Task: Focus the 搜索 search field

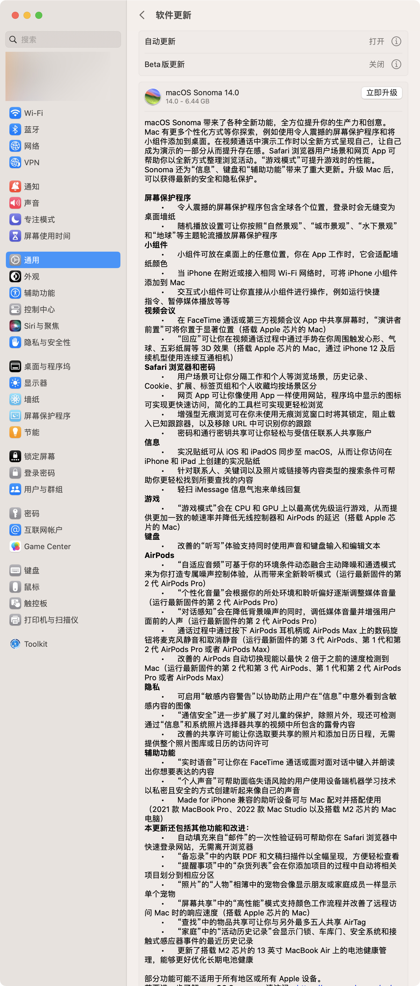Action: (x=63, y=39)
